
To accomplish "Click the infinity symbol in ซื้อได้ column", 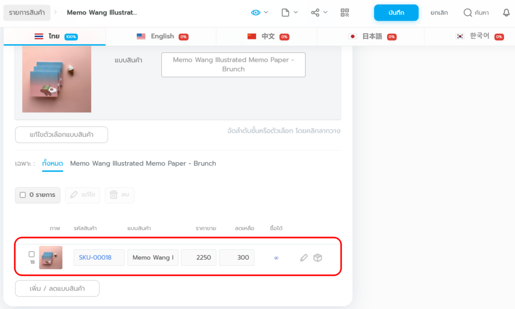I will click(276, 258).
